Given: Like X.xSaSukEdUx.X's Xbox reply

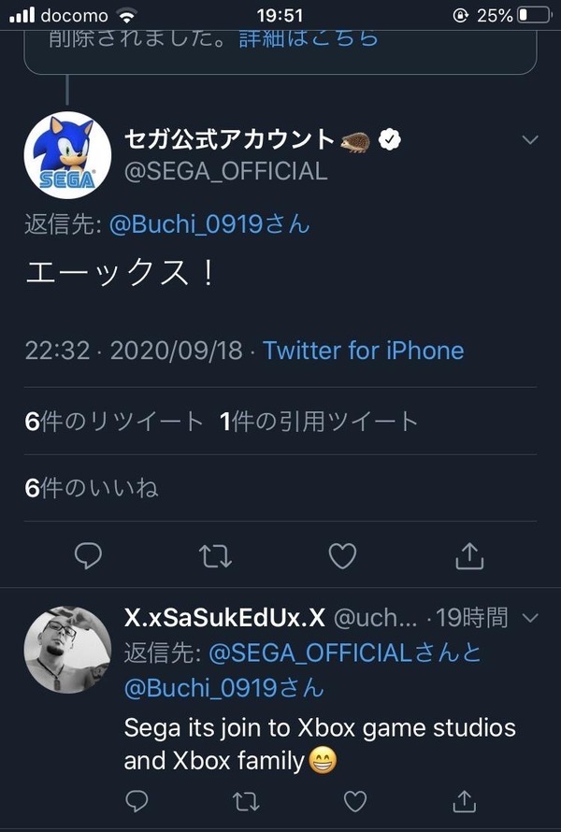Looking at the screenshot, I should (x=355, y=801).
